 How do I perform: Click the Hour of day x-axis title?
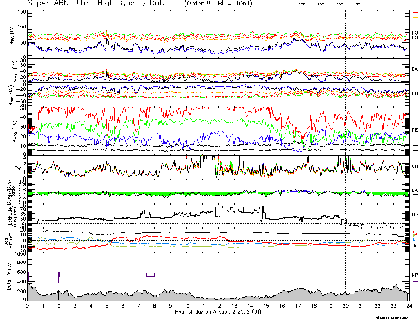click(218, 312)
